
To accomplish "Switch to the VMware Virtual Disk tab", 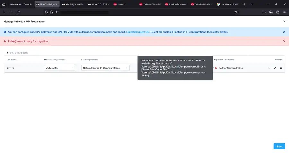I will click(150, 4).
